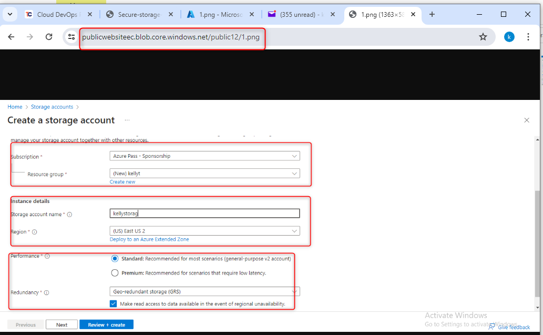Go back to the previous page
This screenshot has width=543, height=335.
[x=11, y=37]
